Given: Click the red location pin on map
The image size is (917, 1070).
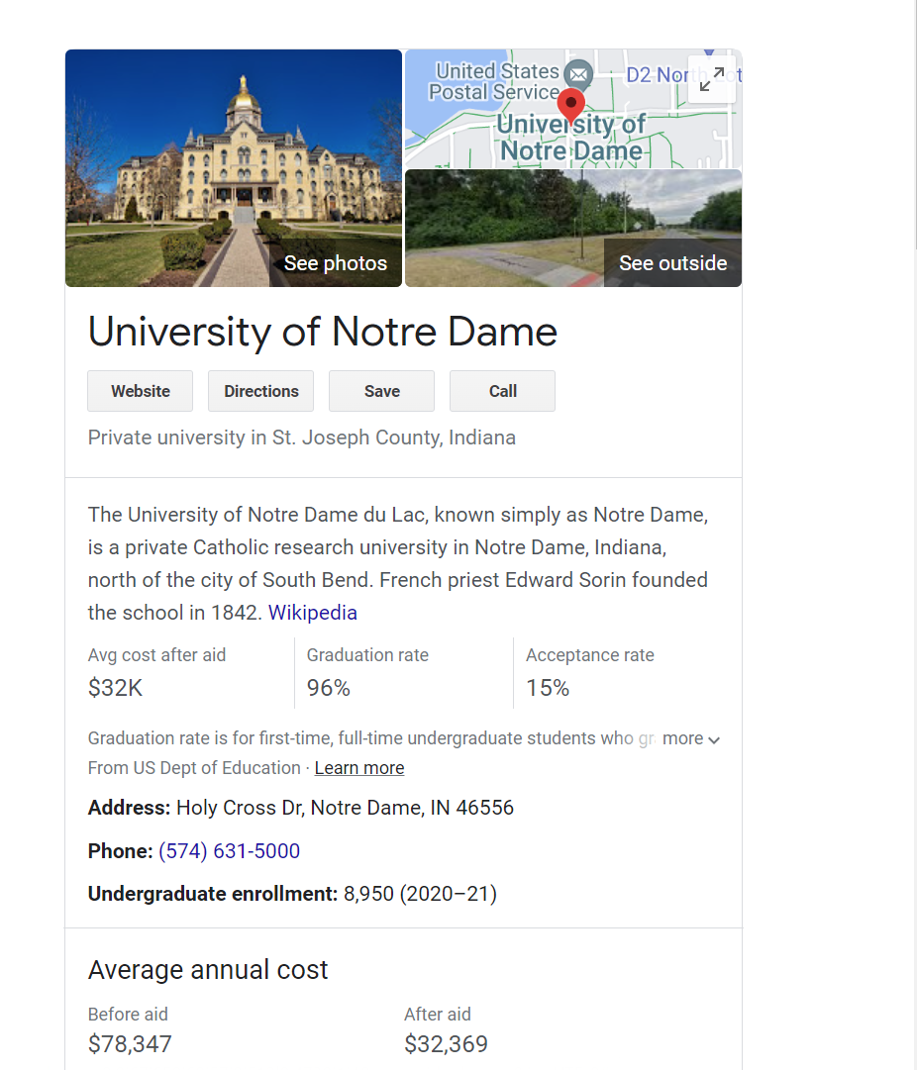Looking at the screenshot, I should click(570, 103).
